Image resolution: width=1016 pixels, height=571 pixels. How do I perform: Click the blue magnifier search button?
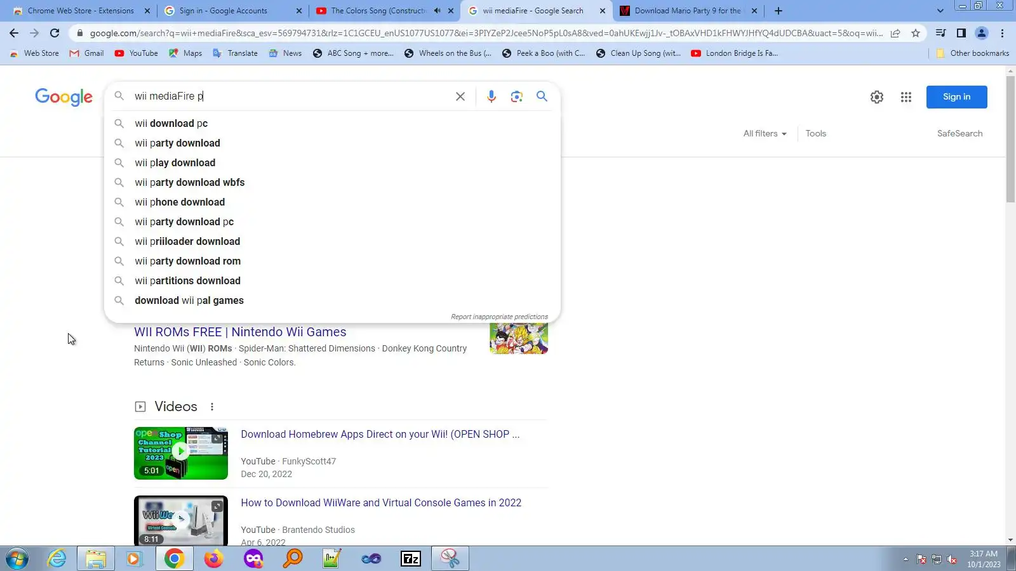(x=542, y=96)
